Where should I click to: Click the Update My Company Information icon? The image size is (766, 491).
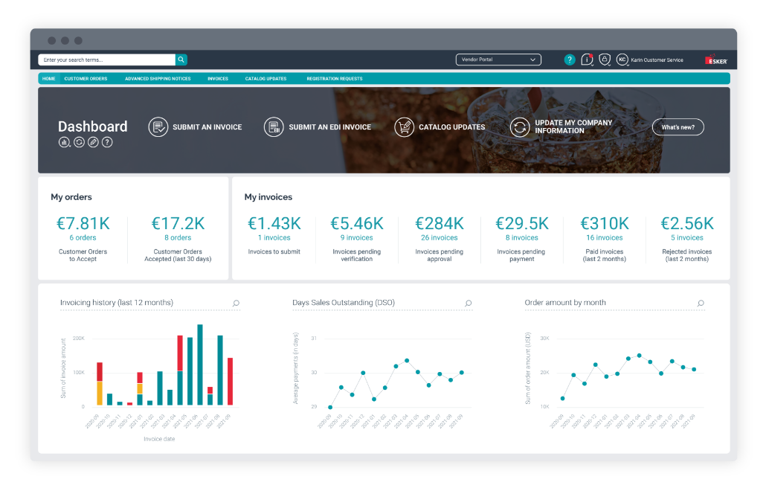coord(520,127)
